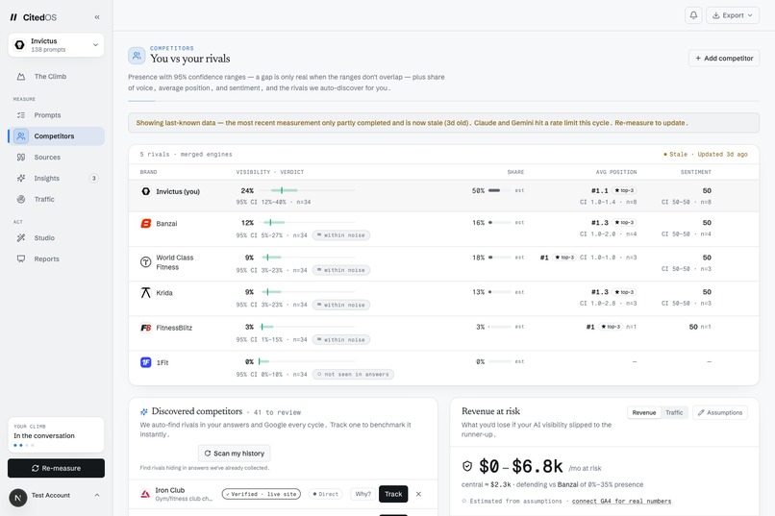Screen dimensions: 775x516
Task: Click Banzai within noise badge
Action: [341, 235]
